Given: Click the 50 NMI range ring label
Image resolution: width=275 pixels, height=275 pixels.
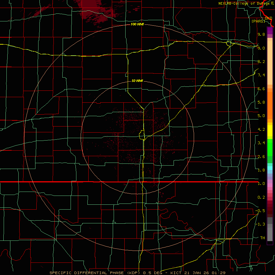Looking at the screenshot, I should click(x=137, y=81).
